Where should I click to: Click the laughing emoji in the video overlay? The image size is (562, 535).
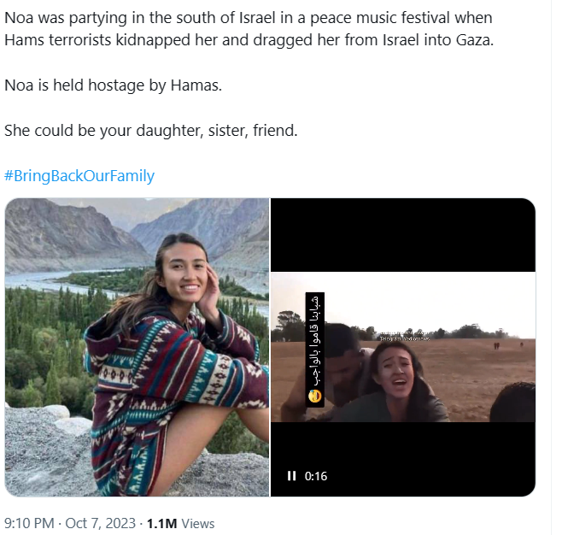(x=315, y=397)
